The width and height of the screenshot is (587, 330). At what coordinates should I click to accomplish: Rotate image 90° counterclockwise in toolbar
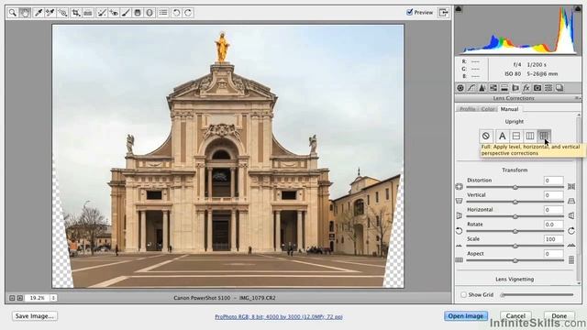click(x=176, y=13)
